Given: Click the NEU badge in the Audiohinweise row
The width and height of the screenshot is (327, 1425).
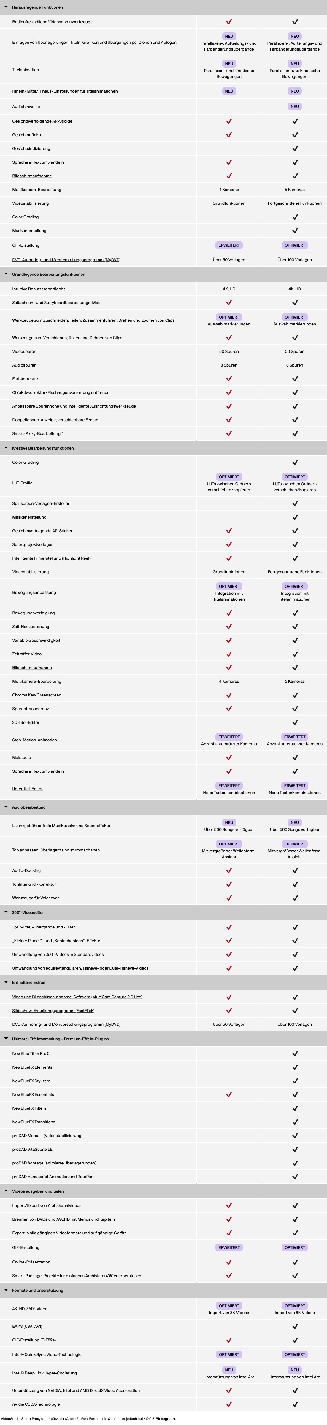Looking at the screenshot, I should pyautogui.click(x=294, y=107).
